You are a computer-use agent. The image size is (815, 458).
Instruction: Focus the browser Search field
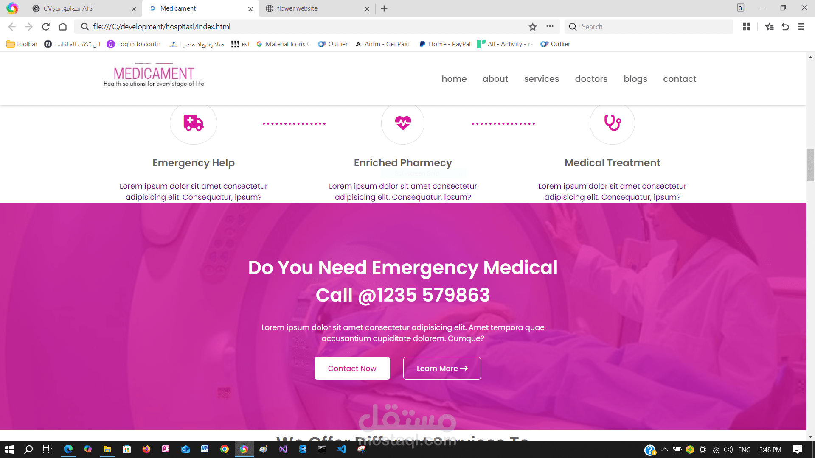tap(649, 27)
